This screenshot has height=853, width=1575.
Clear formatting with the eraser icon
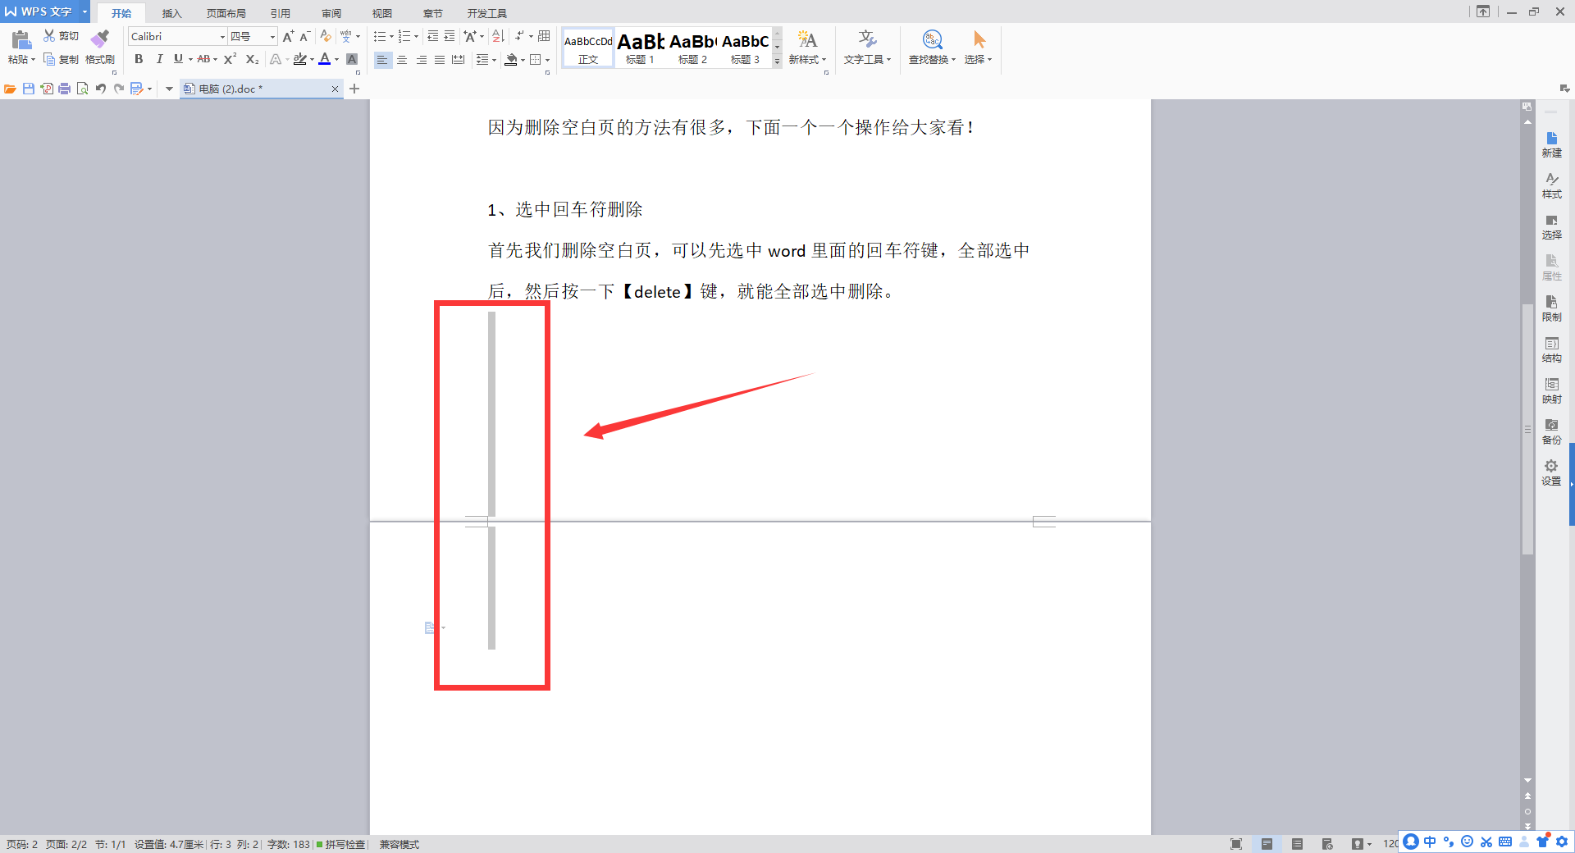point(326,36)
